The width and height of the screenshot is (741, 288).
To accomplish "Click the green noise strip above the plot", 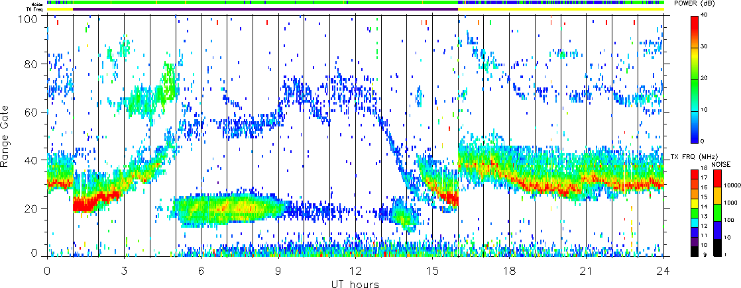I will (355, 3).
